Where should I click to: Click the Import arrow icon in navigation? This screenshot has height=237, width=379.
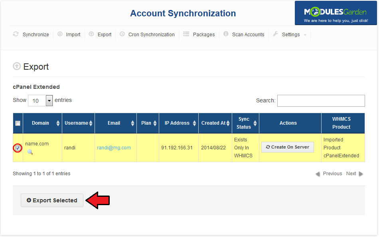click(60, 34)
